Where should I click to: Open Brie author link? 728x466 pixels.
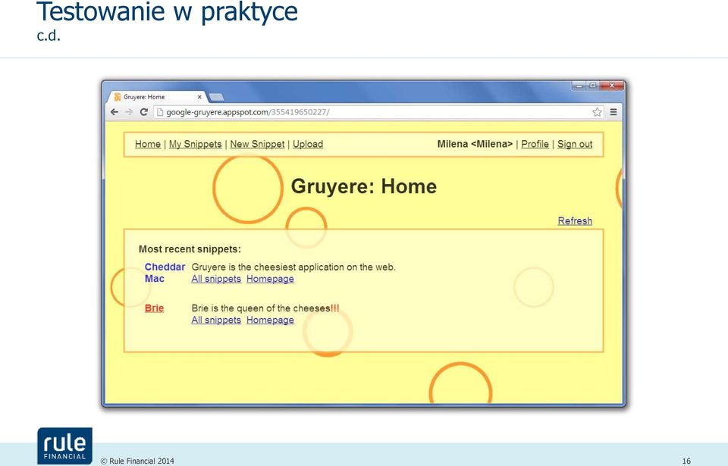click(154, 308)
